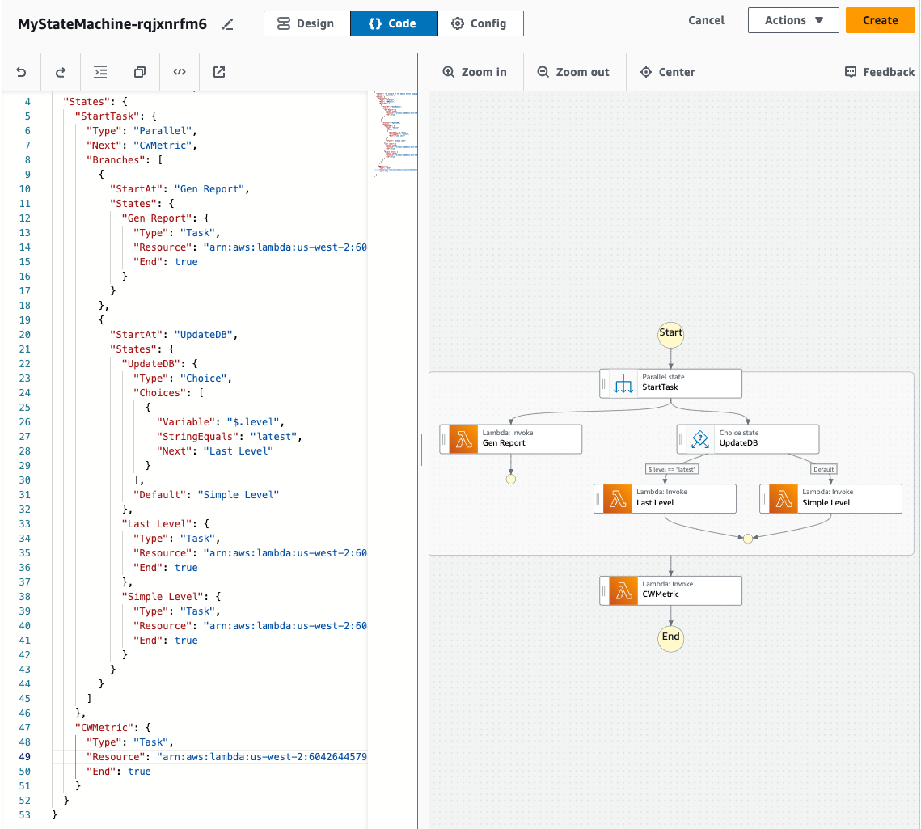The width and height of the screenshot is (921, 829).
Task: Click the Gen Report Lambda icon
Action: coord(464,439)
